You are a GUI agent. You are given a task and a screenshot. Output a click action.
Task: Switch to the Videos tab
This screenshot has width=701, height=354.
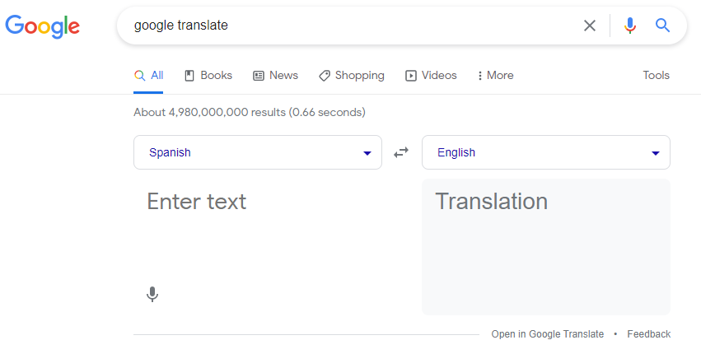point(431,76)
